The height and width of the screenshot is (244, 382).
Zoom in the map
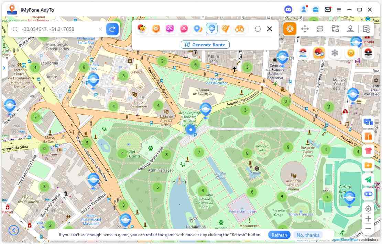point(368,219)
